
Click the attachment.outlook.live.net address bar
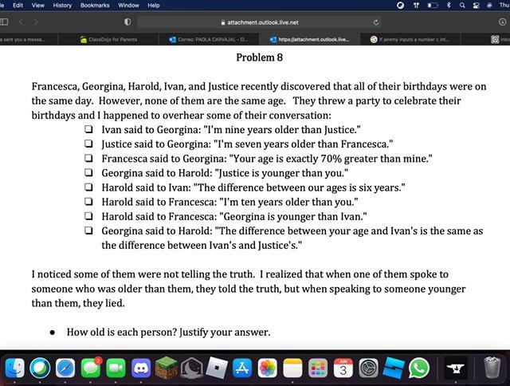coord(259,22)
